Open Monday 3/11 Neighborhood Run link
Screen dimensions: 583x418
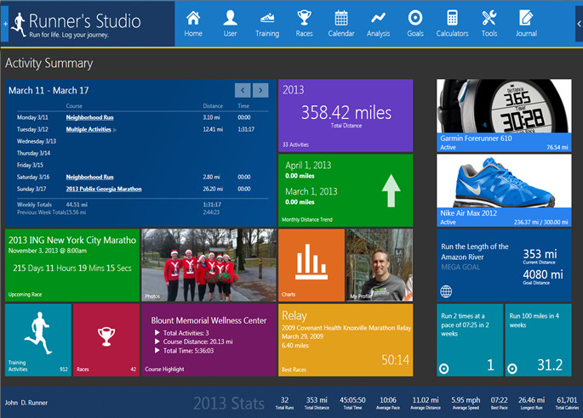click(x=89, y=117)
